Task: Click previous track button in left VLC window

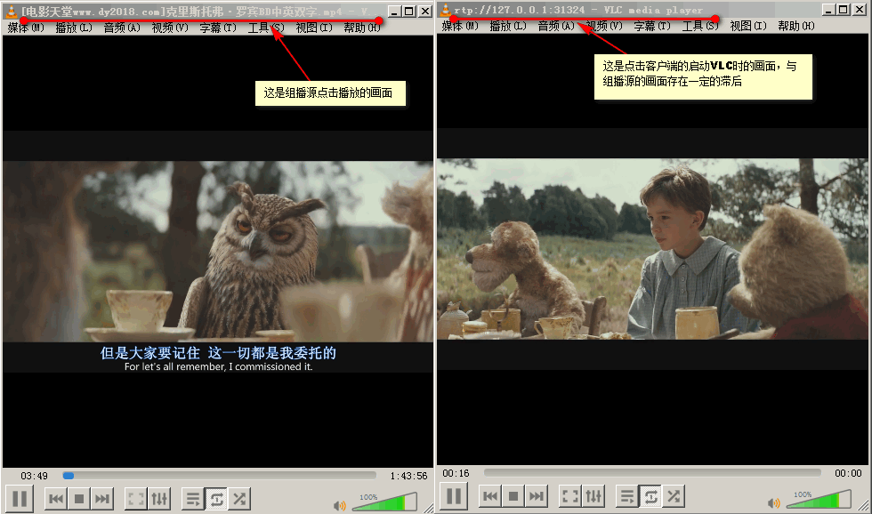Action: click(x=55, y=499)
